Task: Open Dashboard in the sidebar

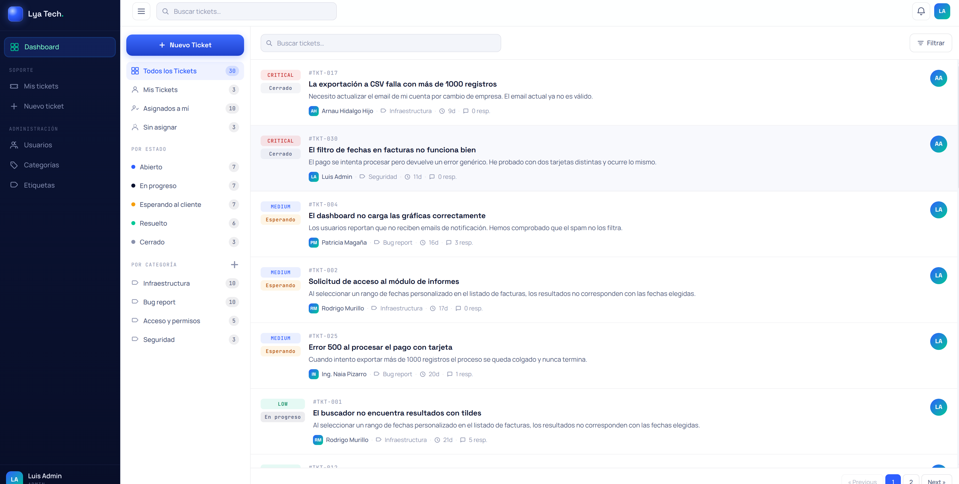Action: pos(60,47)
